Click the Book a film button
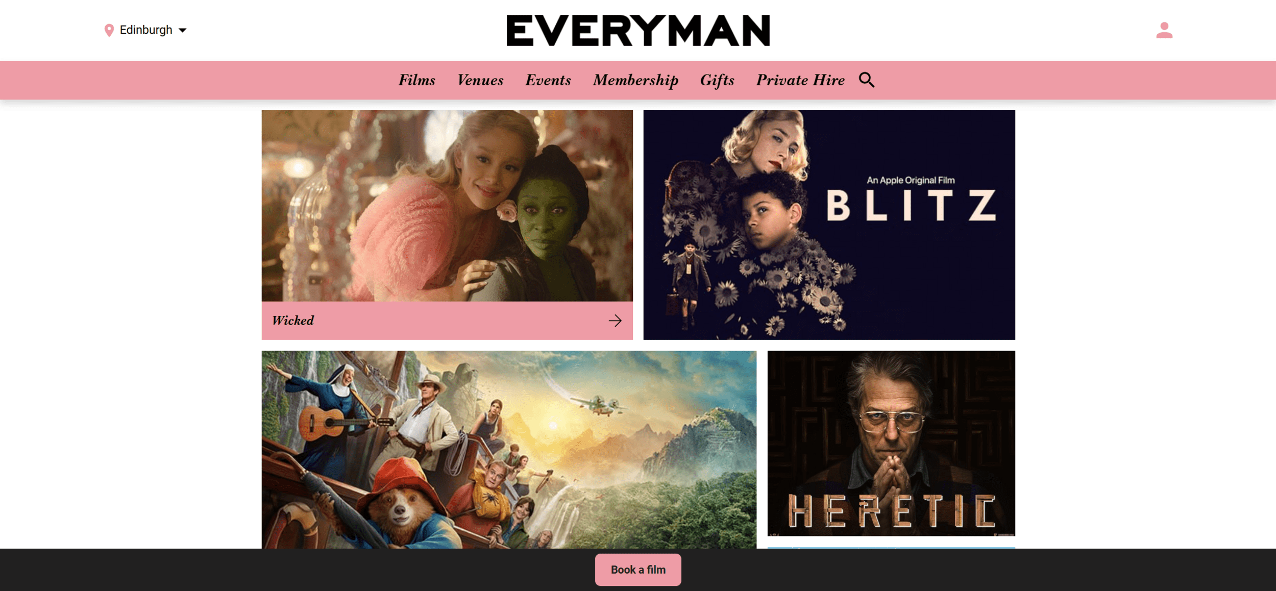Image resolution: width=1276 pixels, height=591 pixels. 638,570
